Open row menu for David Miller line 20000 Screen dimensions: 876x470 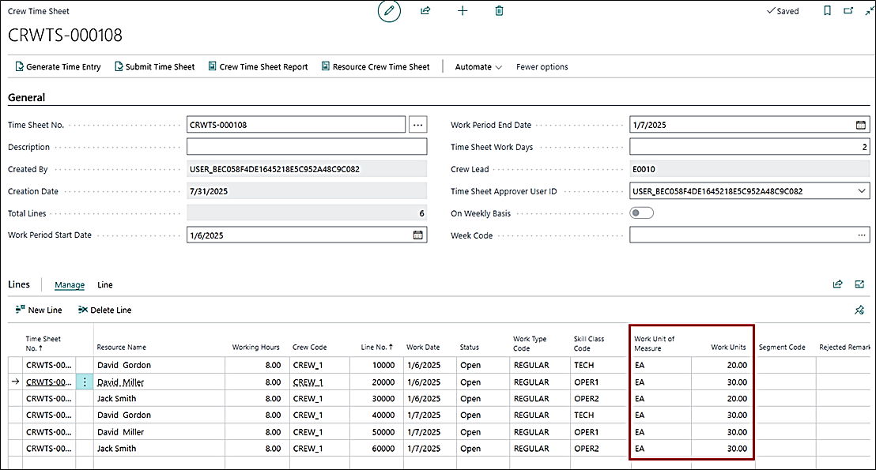tap(85, 382)
